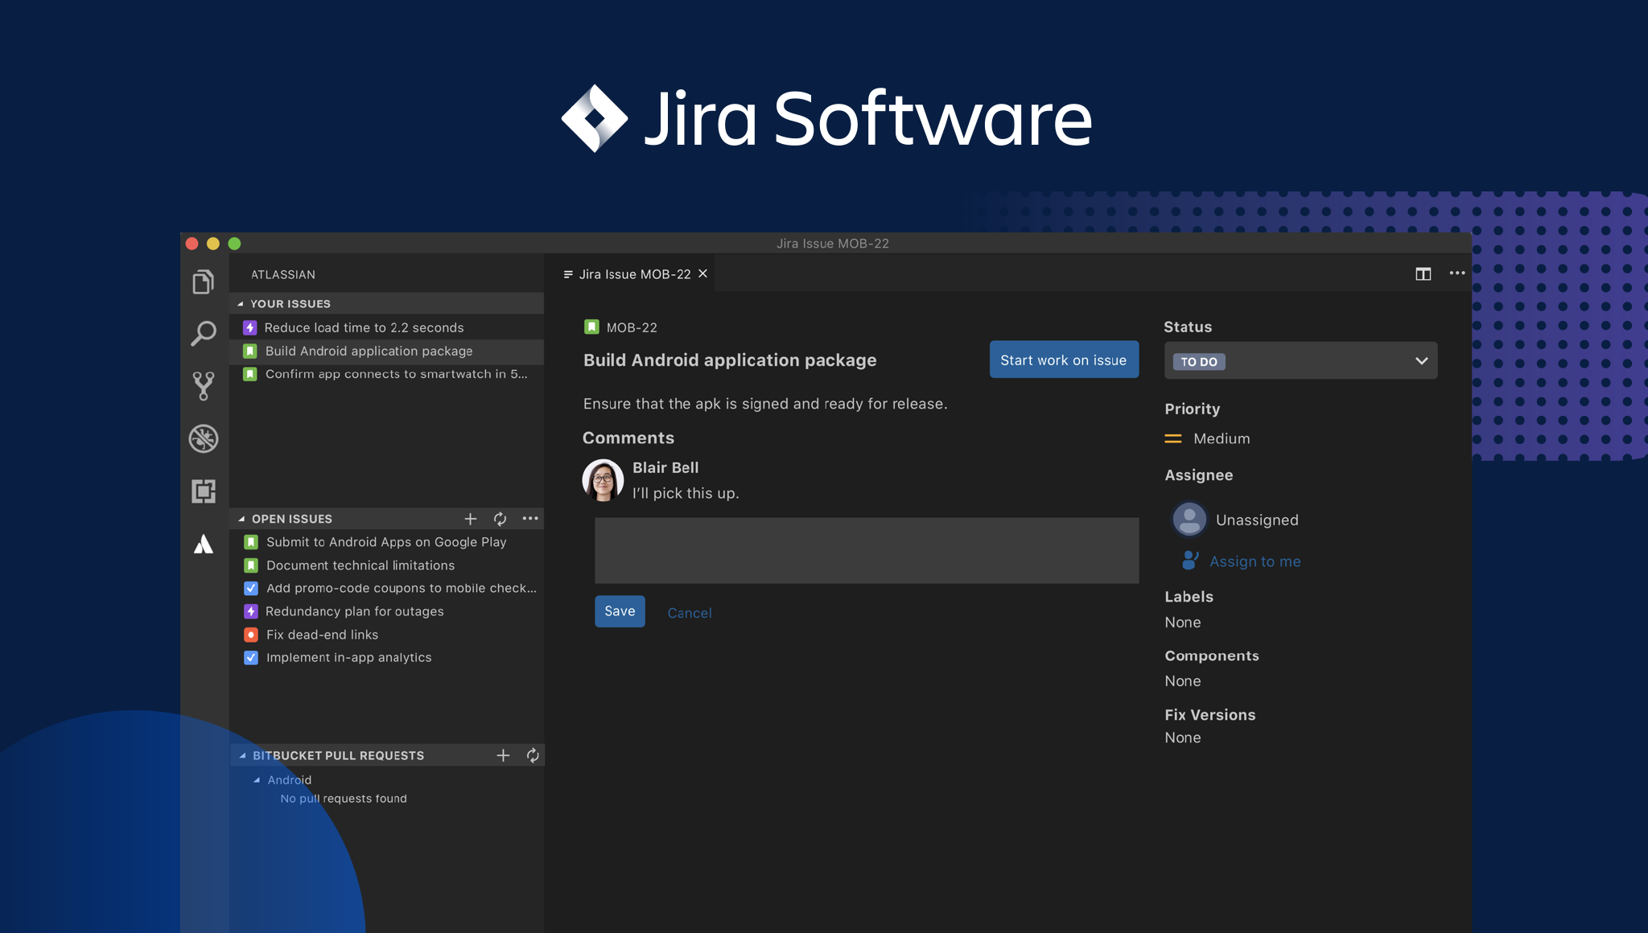Create pull request with Bitbucket plus icon

(x=503, y=755)
